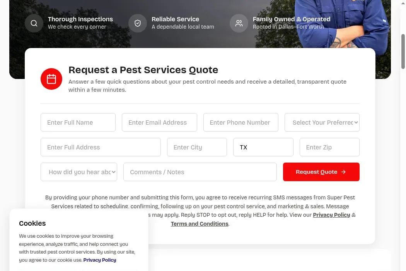
Task: Click the red calendar icon
Action: (x=51, y=79)
